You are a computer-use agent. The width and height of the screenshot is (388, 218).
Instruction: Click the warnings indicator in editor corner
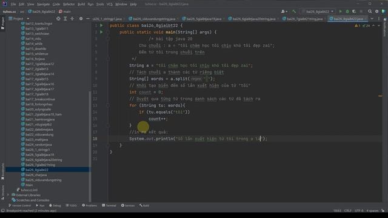363,25
